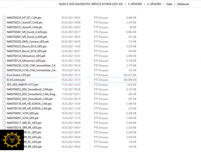Select the date 24.03.2021 08:29

click(71, 41)
